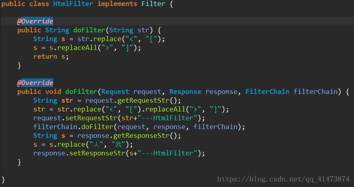Click the doFilter call on the filterChain.doFilter line
This screenshot has width=354, height=187.
(97, 127)
